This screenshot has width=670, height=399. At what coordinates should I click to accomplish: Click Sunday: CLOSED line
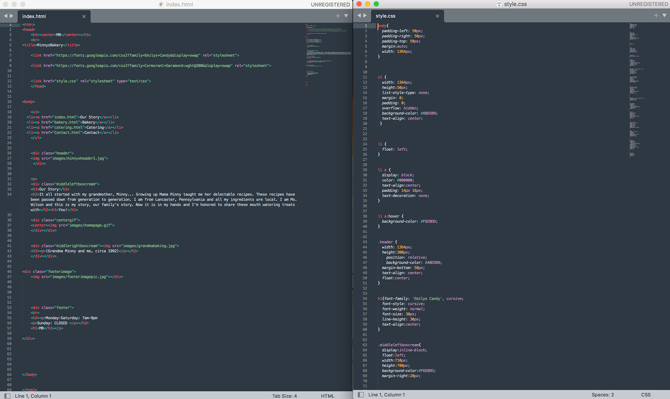(x=60, y=323)
